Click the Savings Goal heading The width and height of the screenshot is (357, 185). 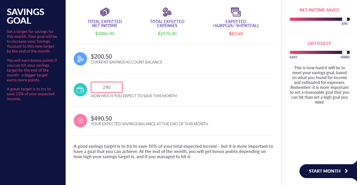25,16
